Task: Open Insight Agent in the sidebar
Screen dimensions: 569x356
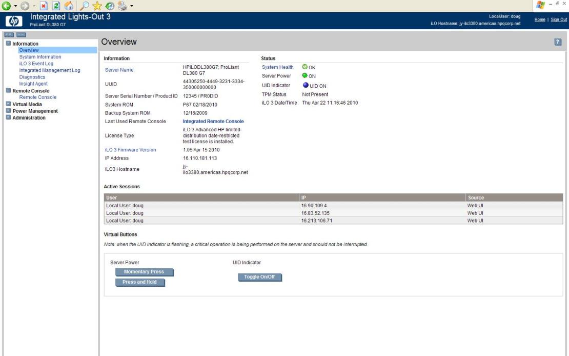Action: pos(33,84)
